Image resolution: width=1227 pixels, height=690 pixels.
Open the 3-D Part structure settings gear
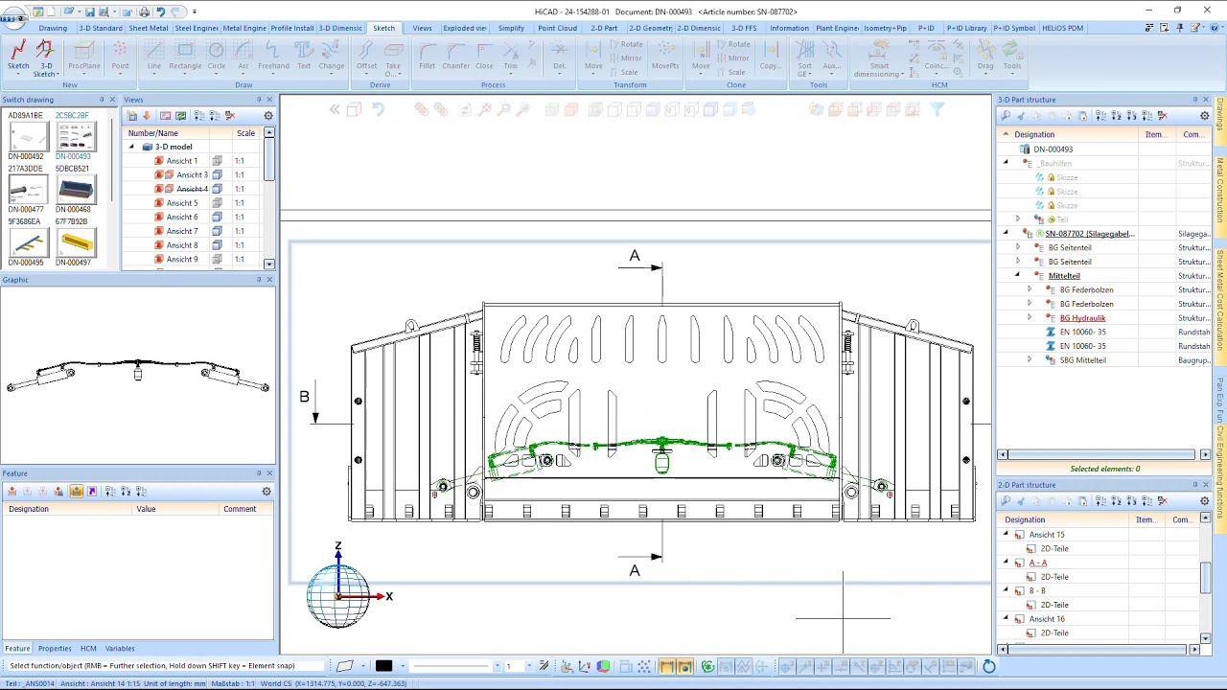pyautogui.click(x=1205, y=116)
